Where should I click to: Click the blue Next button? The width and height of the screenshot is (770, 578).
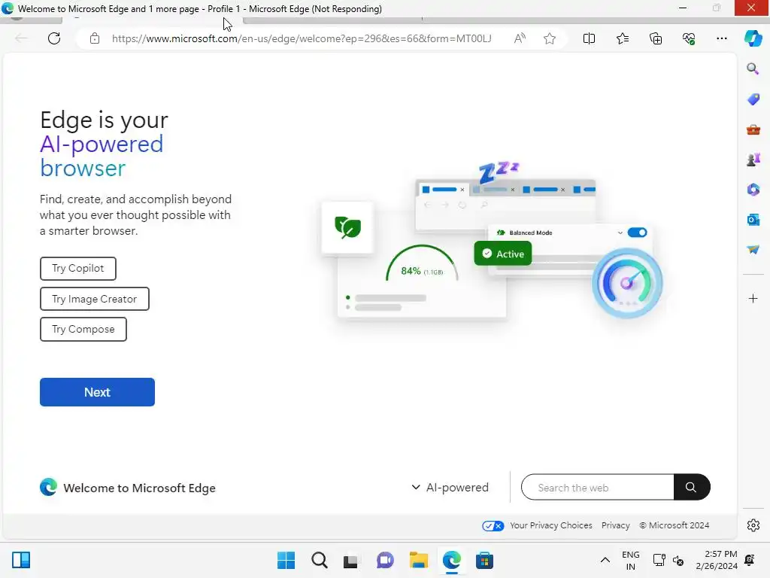[97, 392]
